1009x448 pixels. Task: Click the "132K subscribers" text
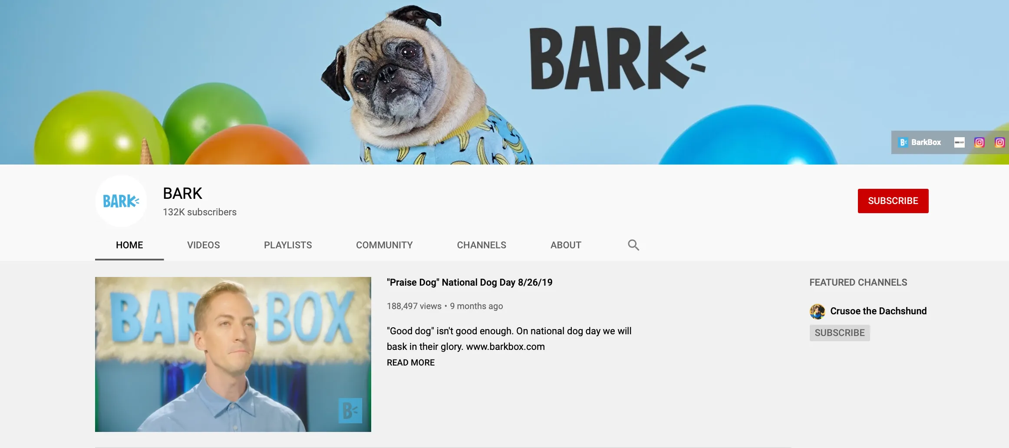[200, 212]
